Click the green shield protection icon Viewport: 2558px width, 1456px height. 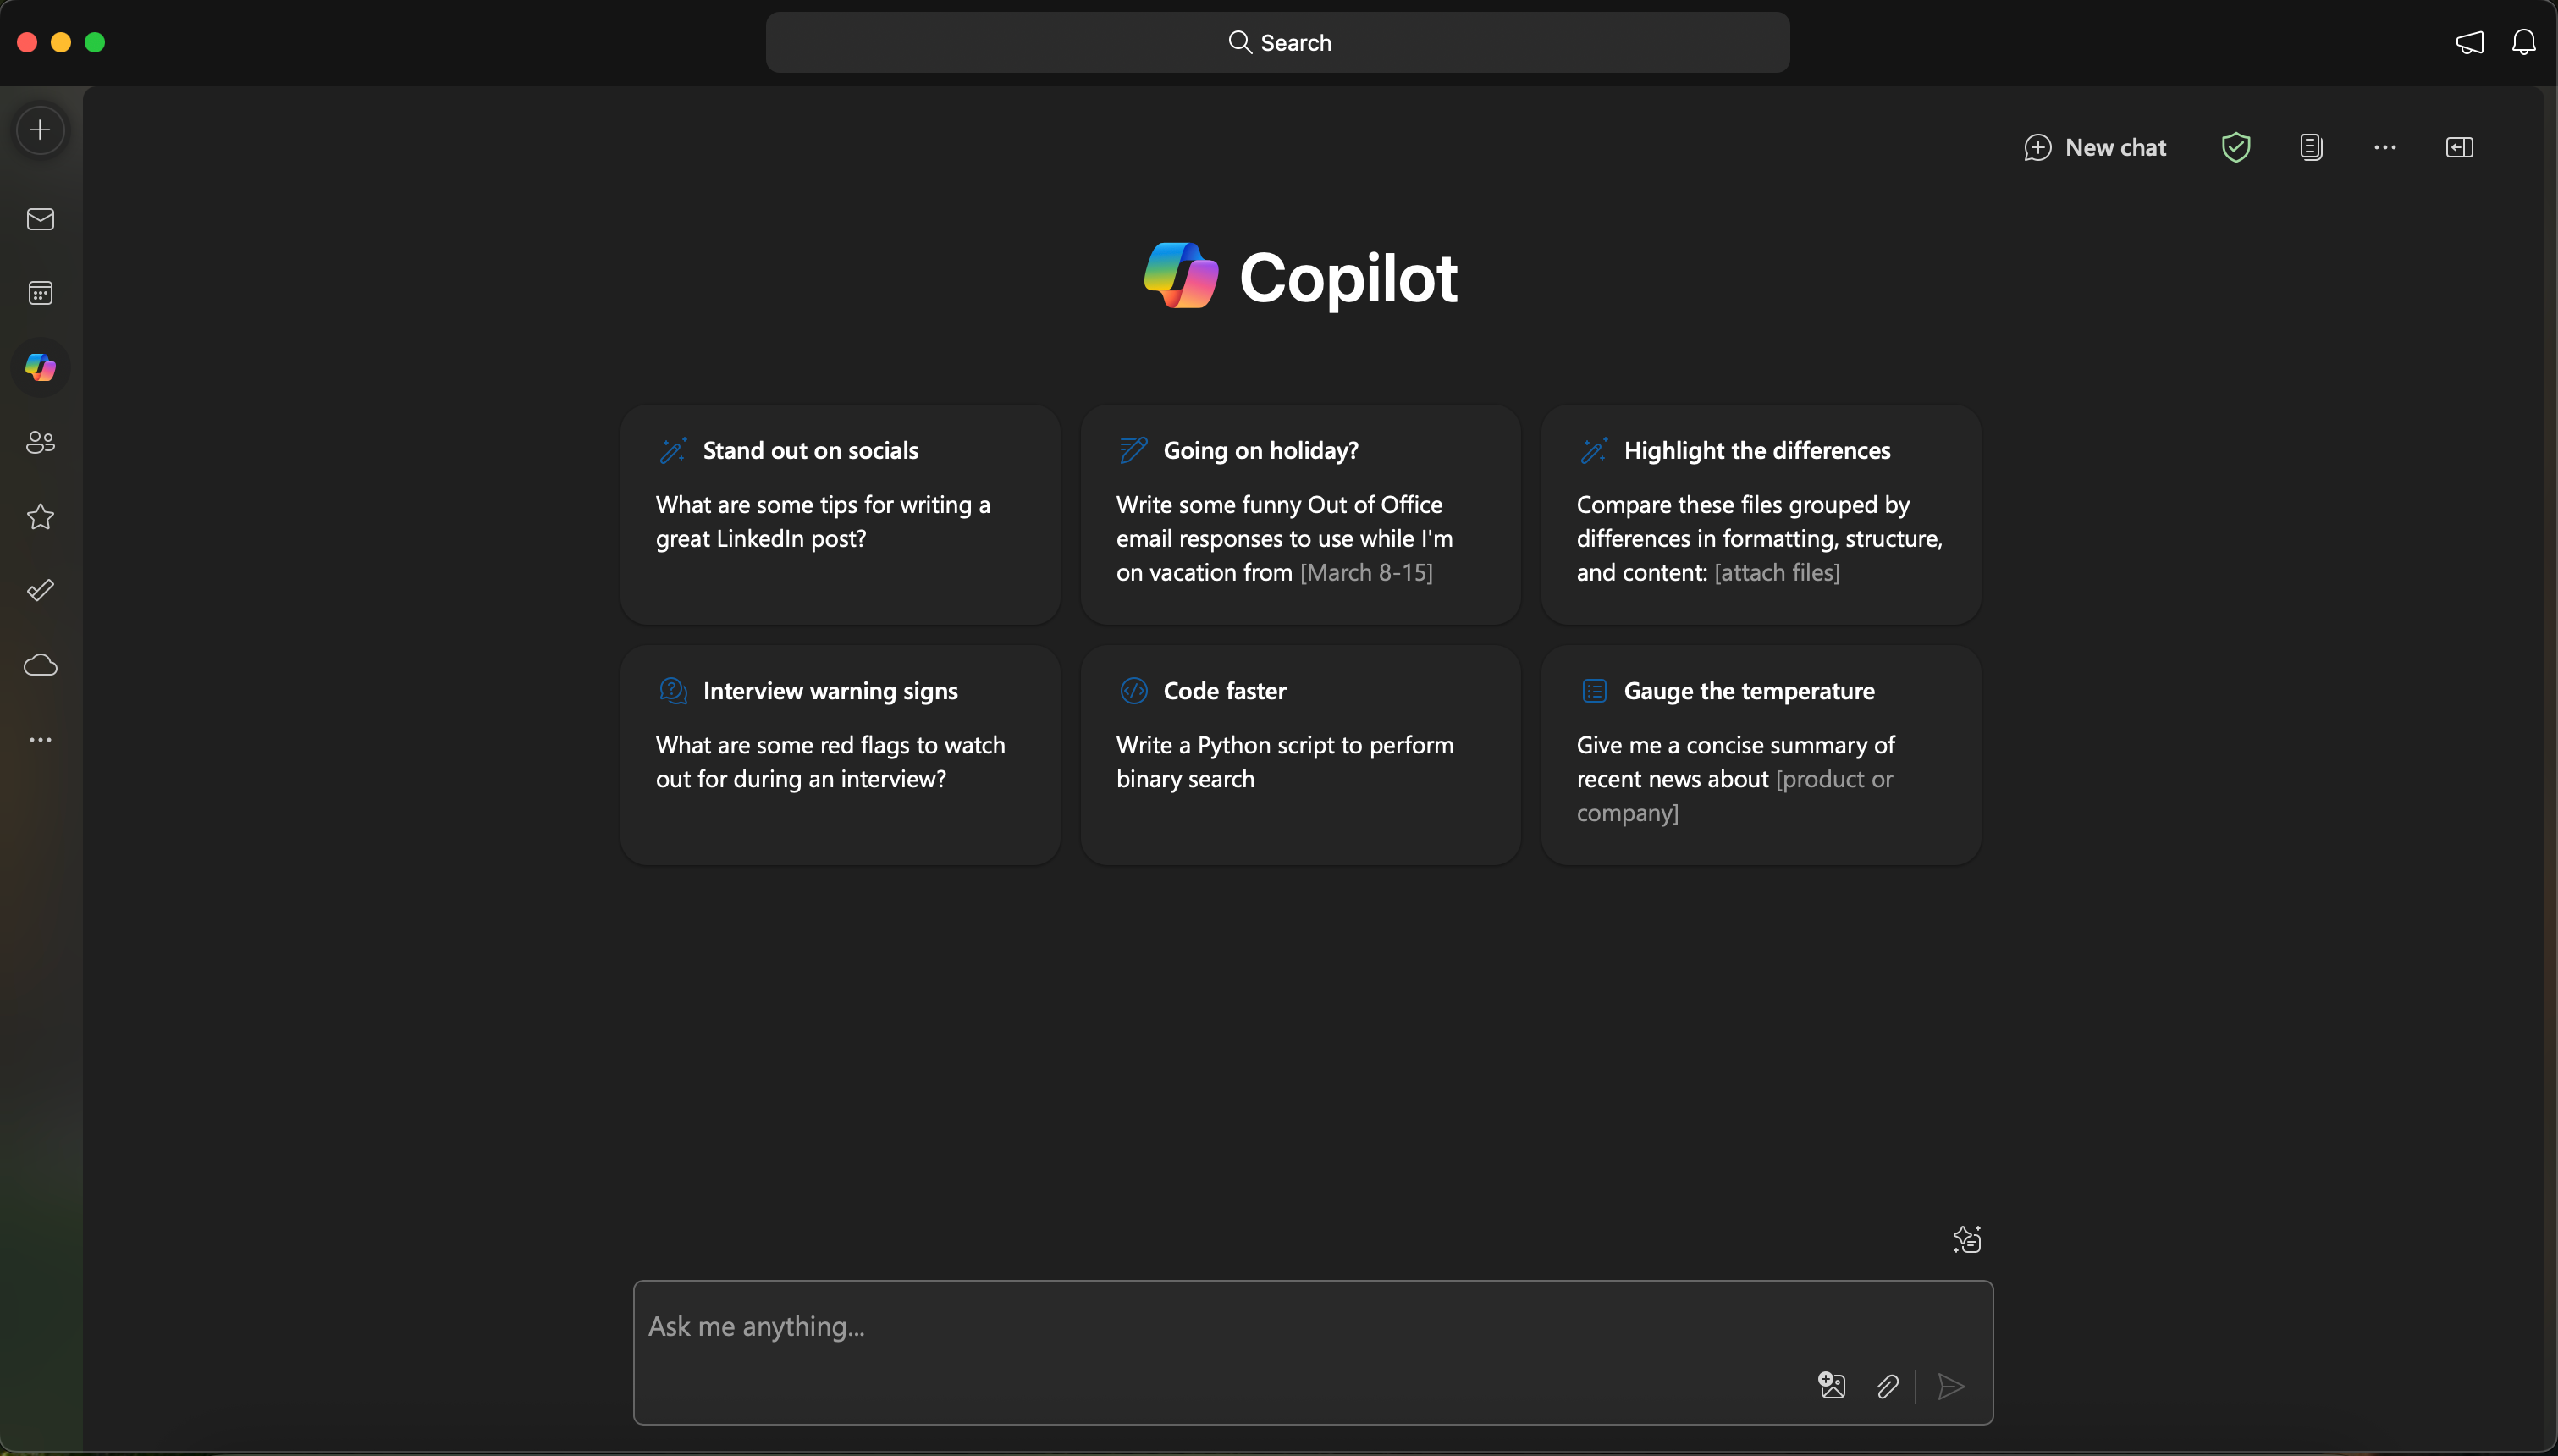2235,147
